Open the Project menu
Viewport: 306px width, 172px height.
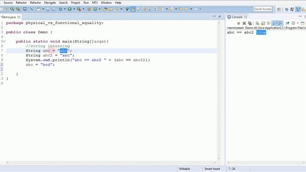(76, 3)
